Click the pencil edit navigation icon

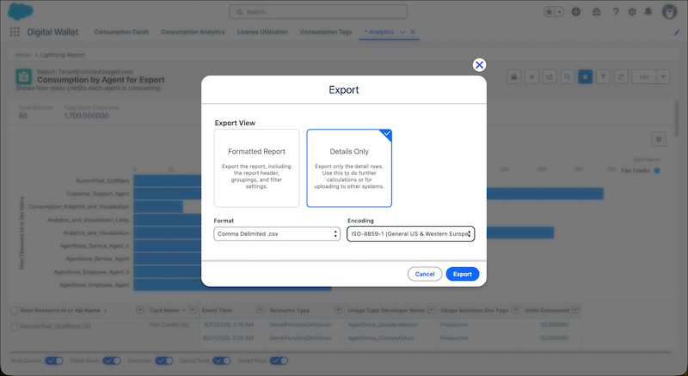tap(676, 33)
